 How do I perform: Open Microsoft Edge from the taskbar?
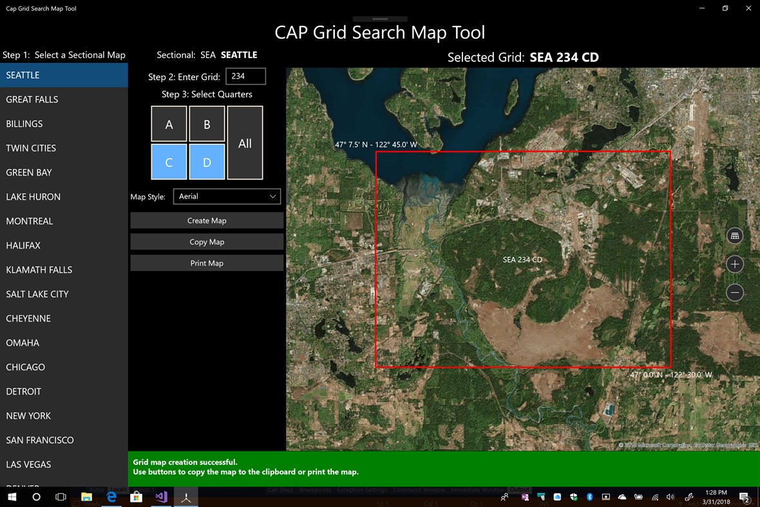(x=111, y=497)
